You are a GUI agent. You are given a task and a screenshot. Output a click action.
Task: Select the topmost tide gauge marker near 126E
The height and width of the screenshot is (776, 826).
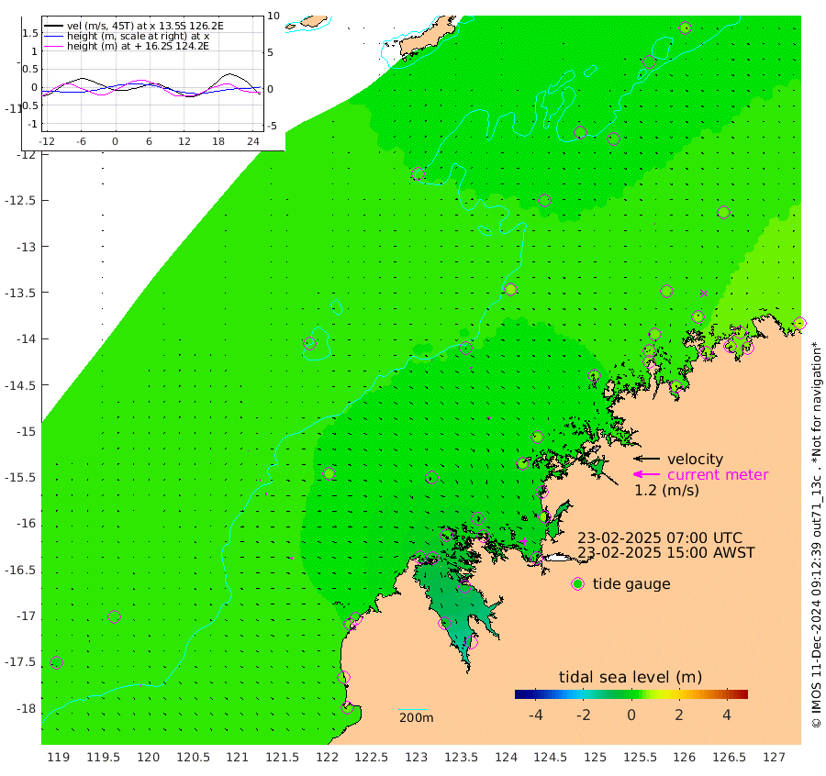click(x=686, y=28)
